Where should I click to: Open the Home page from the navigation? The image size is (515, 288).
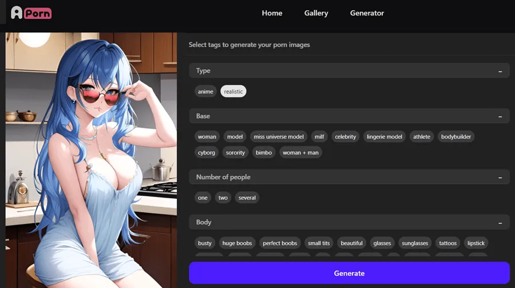(272, 13)
